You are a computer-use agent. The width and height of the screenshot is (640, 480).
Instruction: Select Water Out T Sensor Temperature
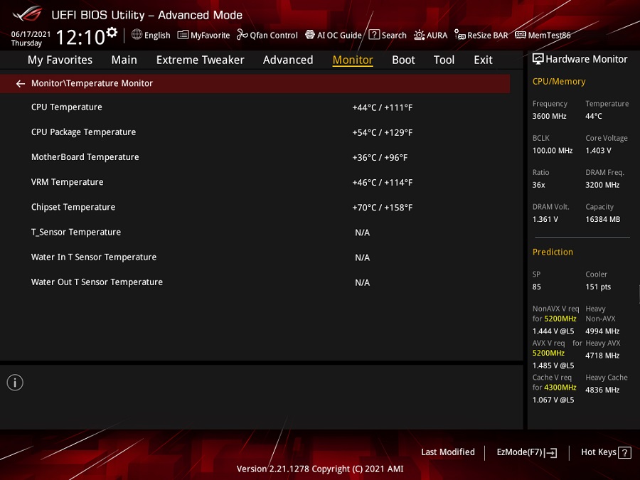tap(255, 282)
